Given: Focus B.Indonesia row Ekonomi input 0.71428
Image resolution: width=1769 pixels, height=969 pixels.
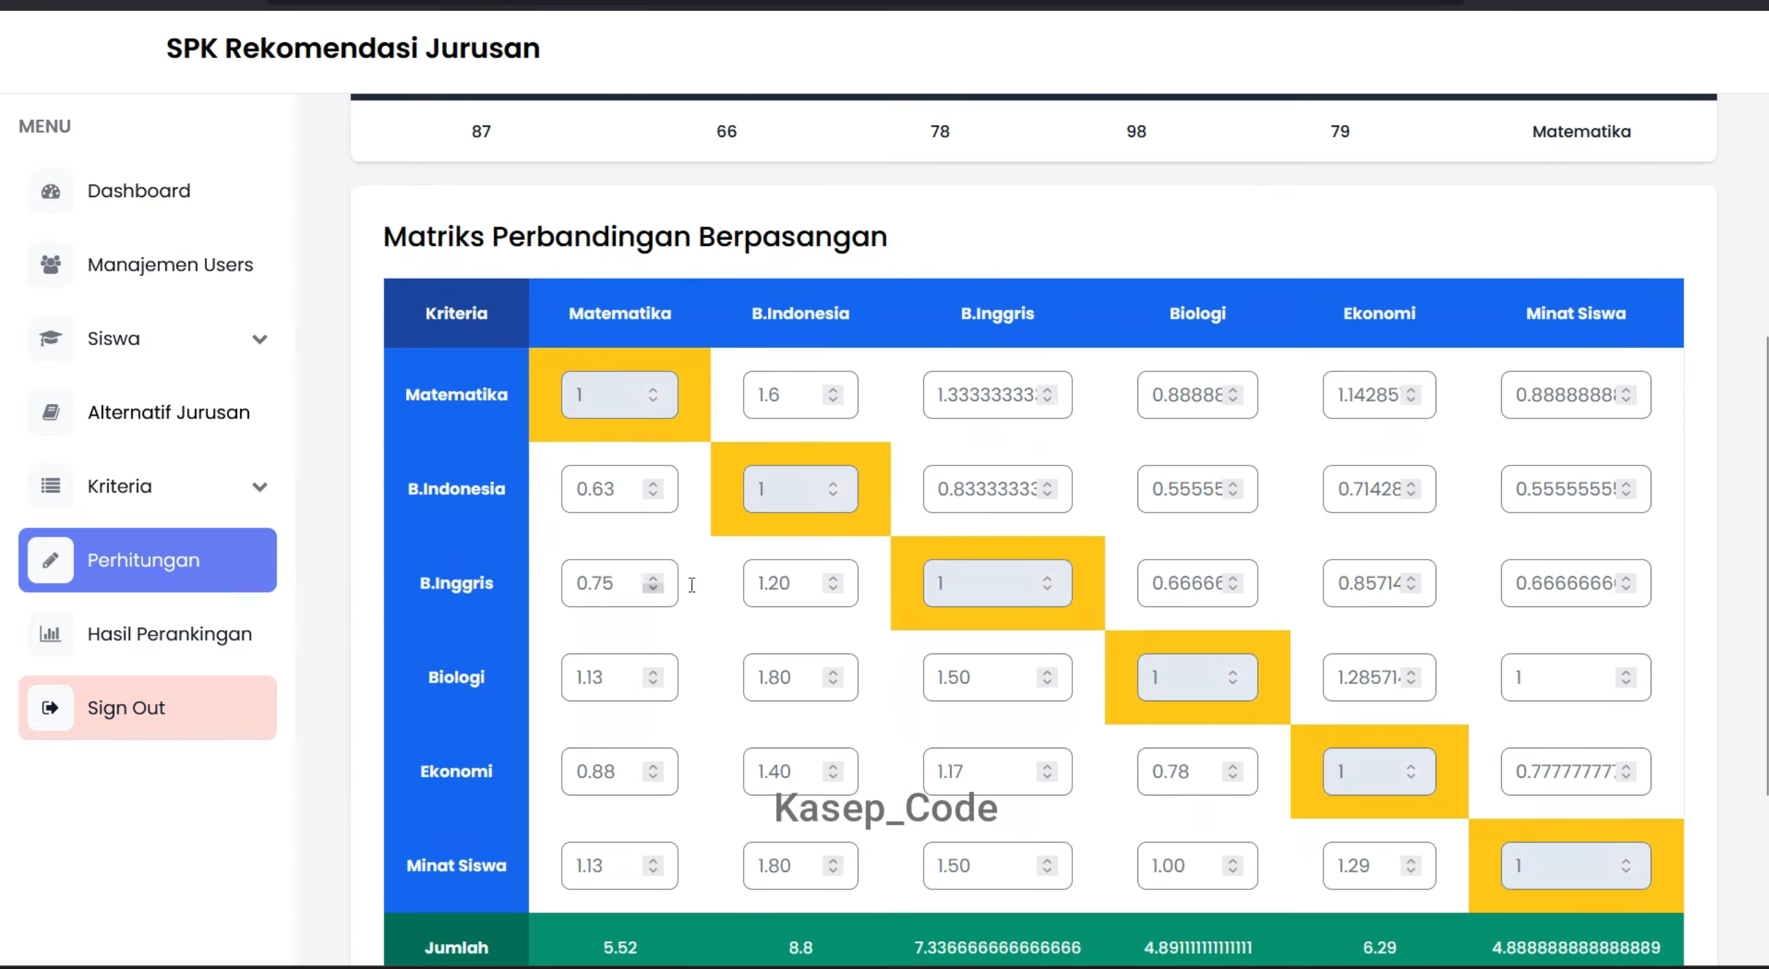Looking at the screenshot, I should 1379,489.
